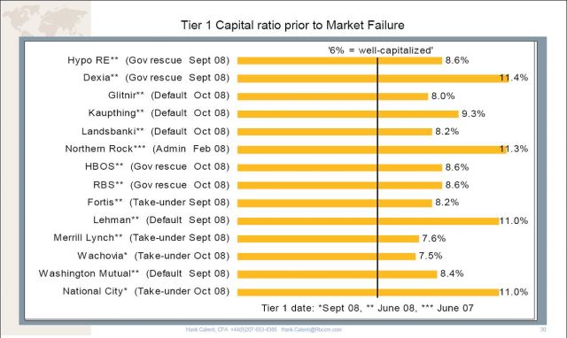
Task: Click the Northern Rock row label
Action: pos(147,149)
